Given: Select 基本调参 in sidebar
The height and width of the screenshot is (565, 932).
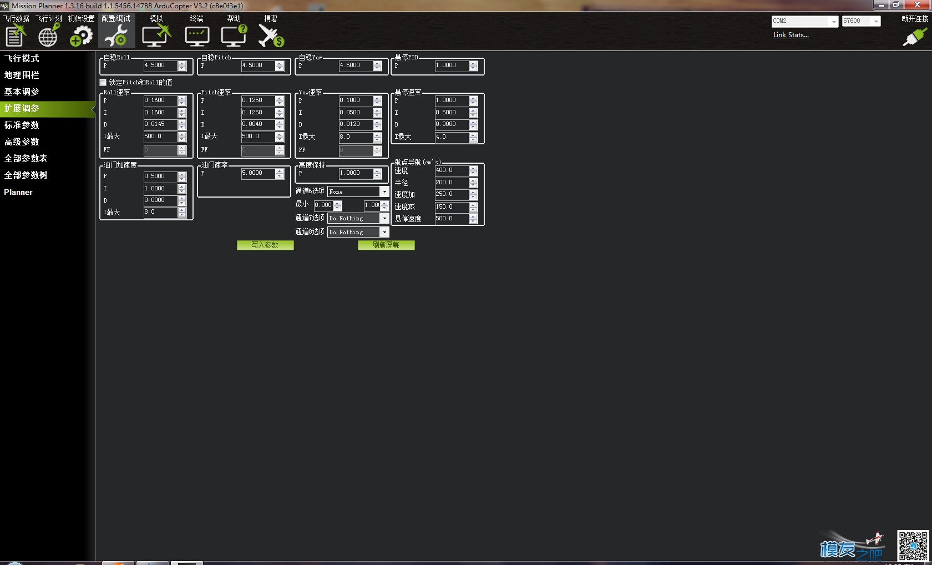Looking at the screenshot, I should pyautogui.click(x=22, y=92).
